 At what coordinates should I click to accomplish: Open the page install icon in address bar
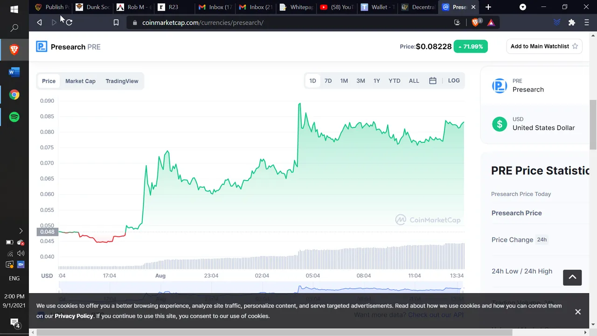(x=457, y=22)
